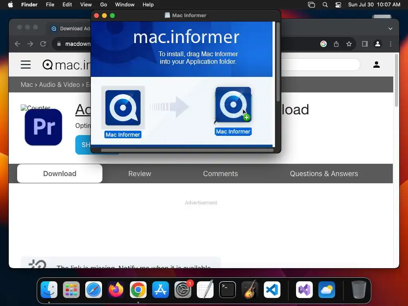The height and width of the screenshot is (306, 408).
Task: Open Terminal from the Dock
Action: [x=228, y=290]
